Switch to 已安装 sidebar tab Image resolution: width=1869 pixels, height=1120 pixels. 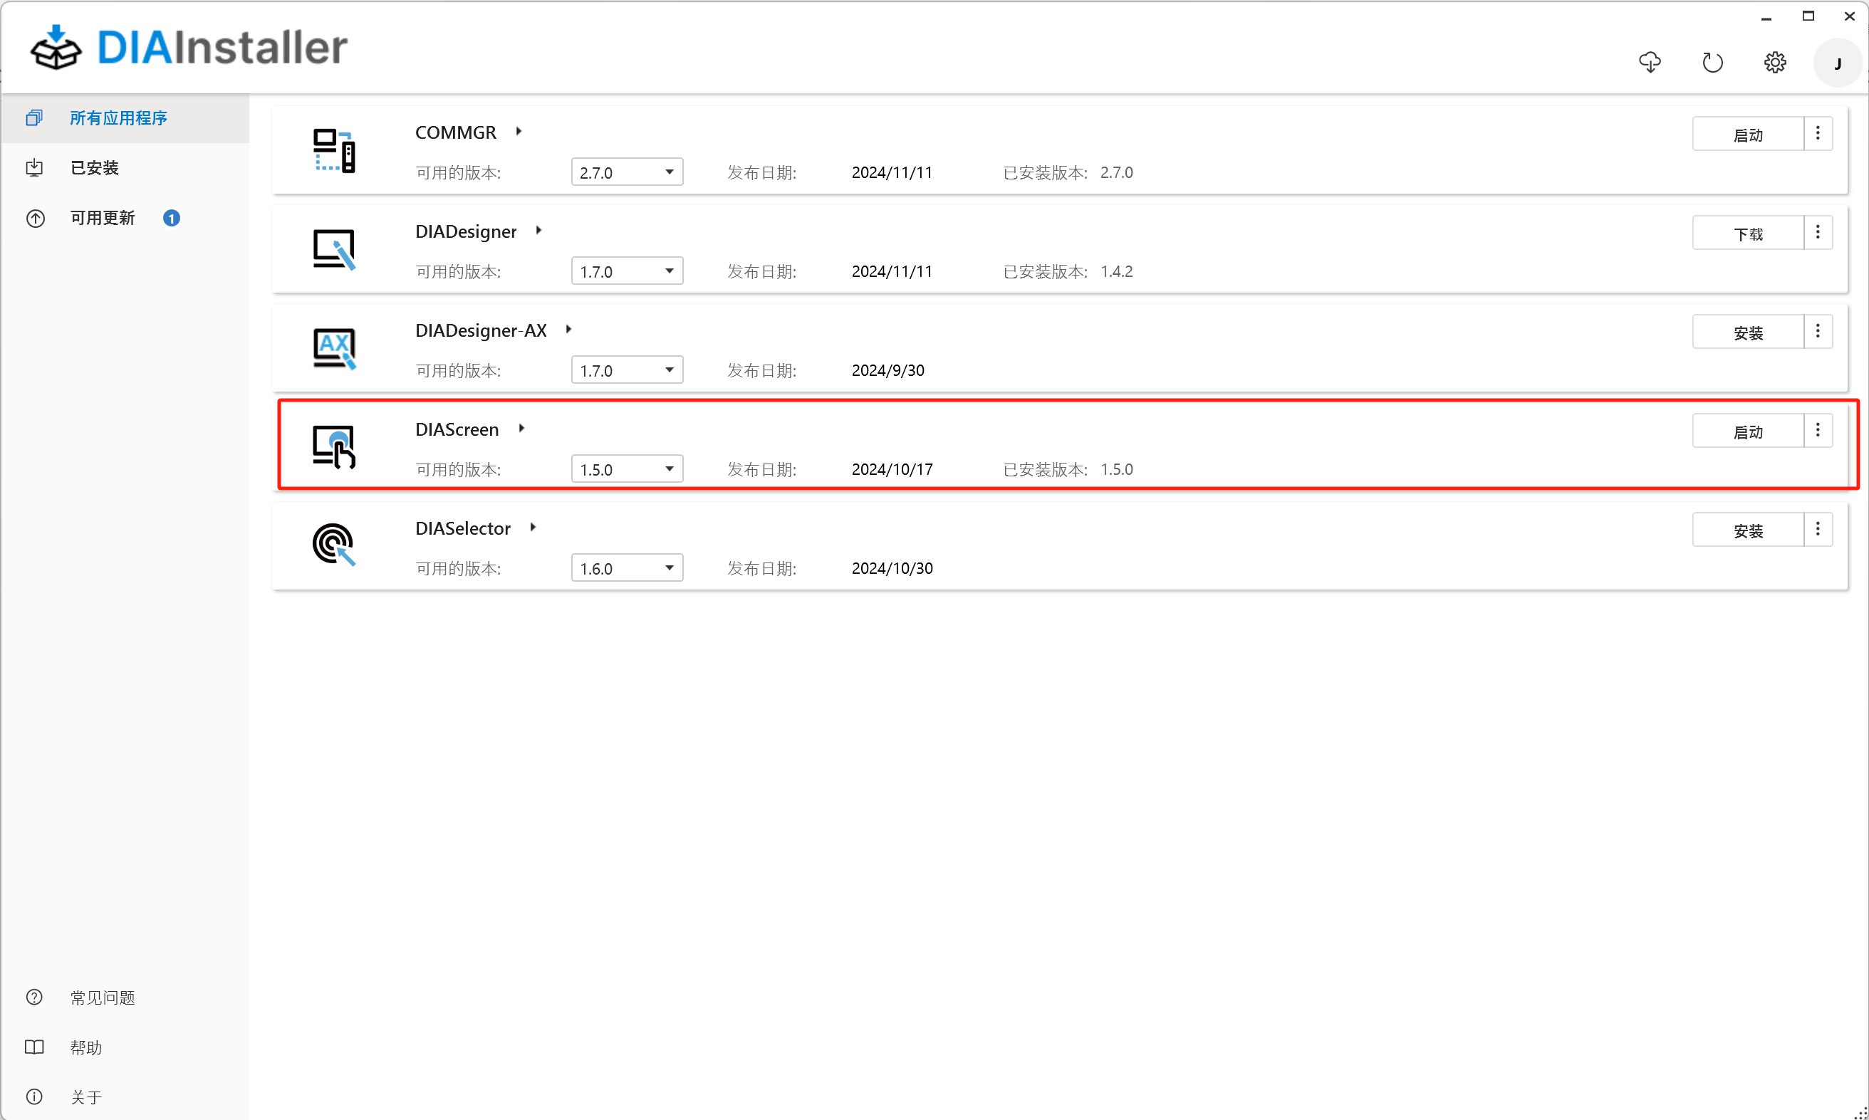point(94,167)
